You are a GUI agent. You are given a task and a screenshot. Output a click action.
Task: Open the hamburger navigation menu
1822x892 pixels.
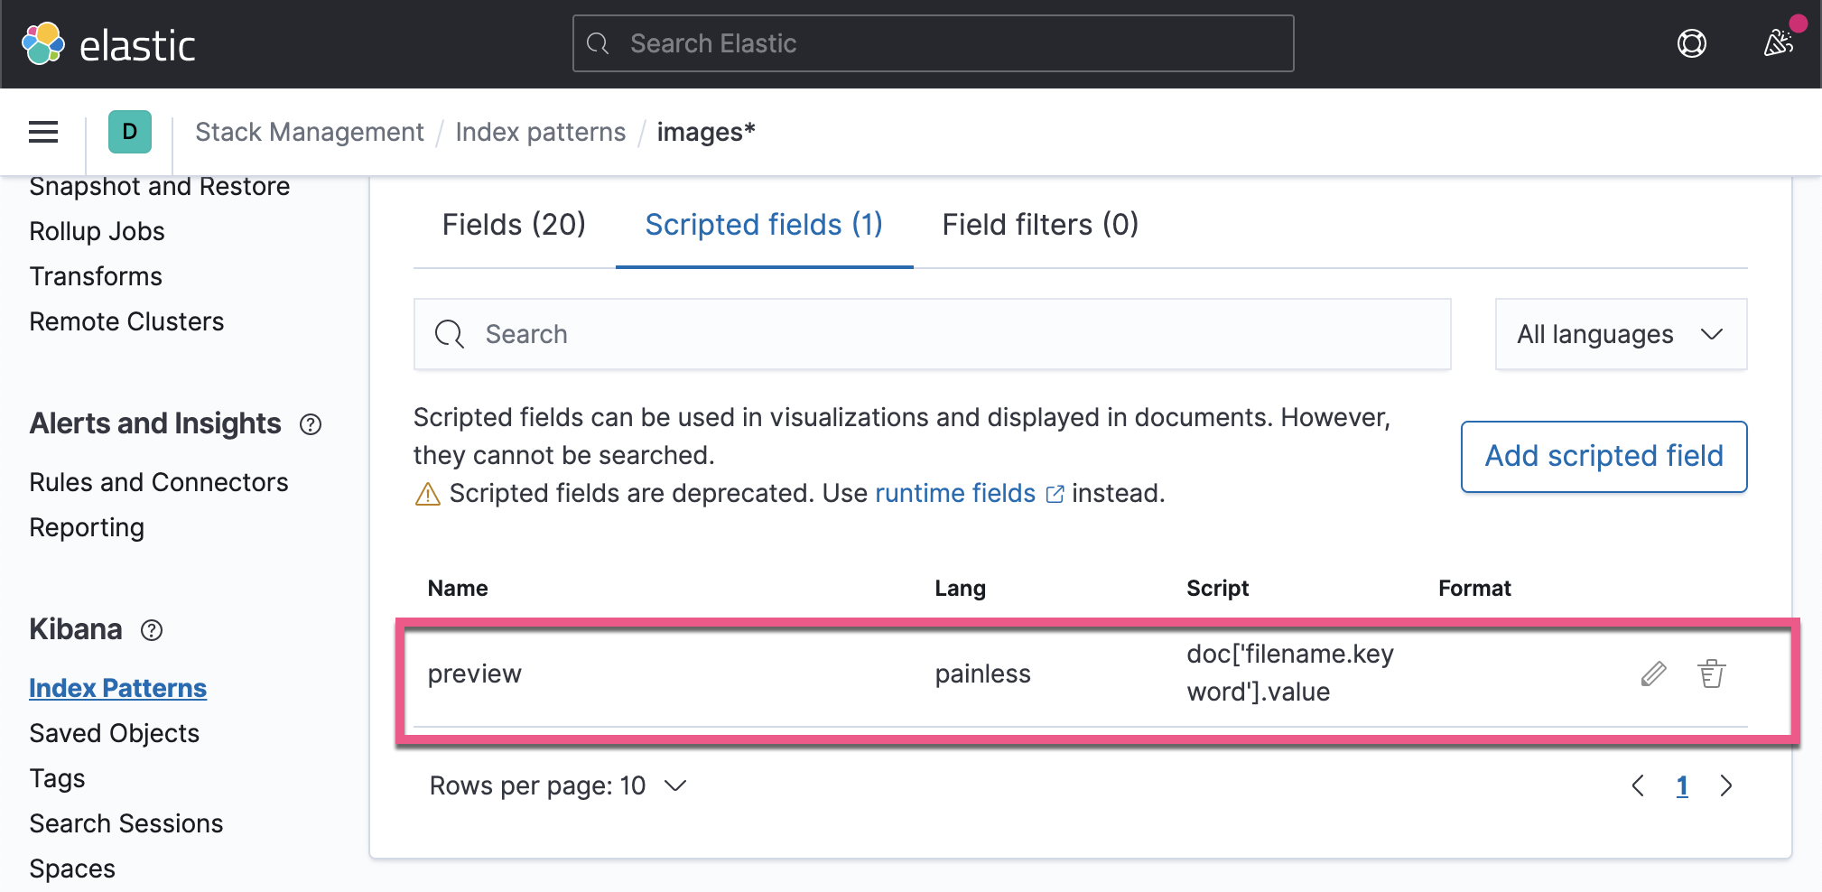(x=42, y=132)
